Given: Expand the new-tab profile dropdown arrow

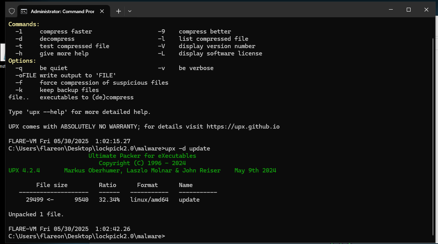Looking at the screenshot, I should pyautogui.click(x=130, y=11).
